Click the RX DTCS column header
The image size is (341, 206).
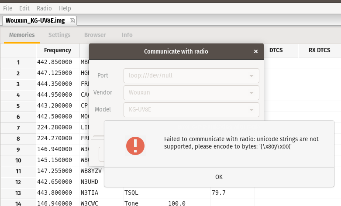(x=319, y=51)
